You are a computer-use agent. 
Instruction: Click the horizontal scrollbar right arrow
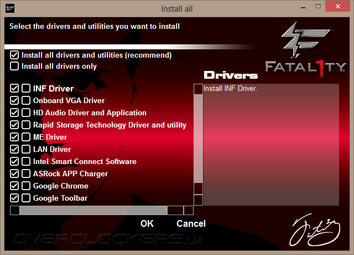[x=189, y=211]
